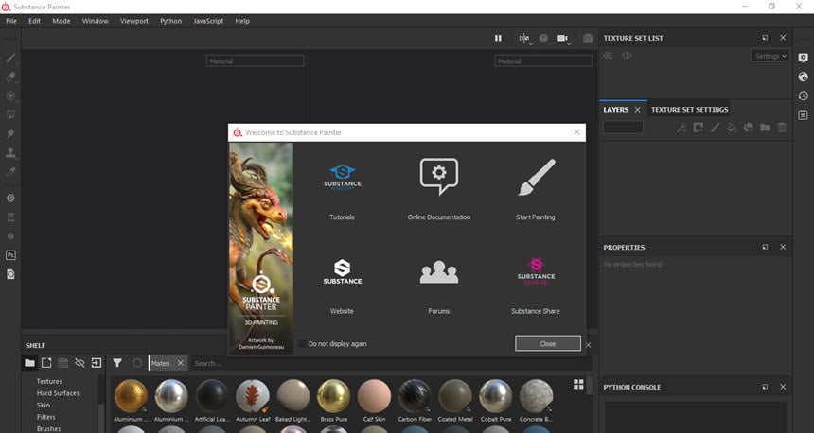
Task: Open the left viewport Material dropdown
Action: coord(255,61)
